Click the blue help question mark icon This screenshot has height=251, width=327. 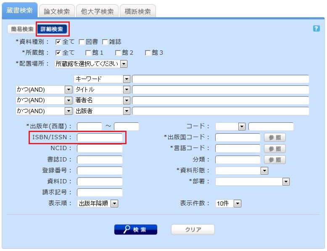[316, 29]
